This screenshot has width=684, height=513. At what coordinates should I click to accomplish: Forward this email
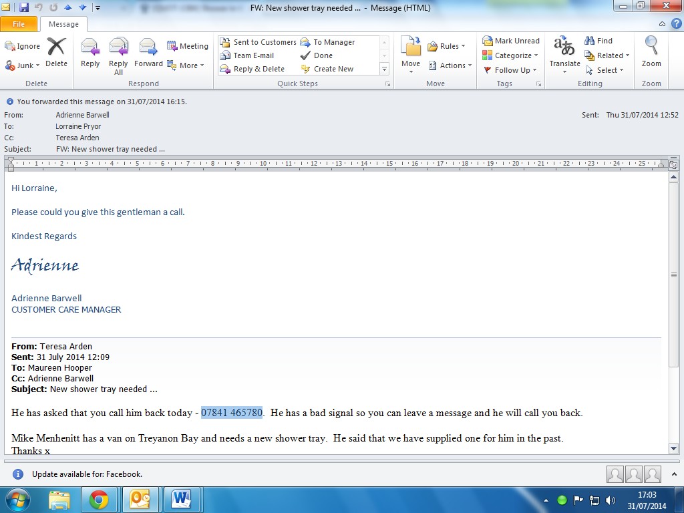148,52
